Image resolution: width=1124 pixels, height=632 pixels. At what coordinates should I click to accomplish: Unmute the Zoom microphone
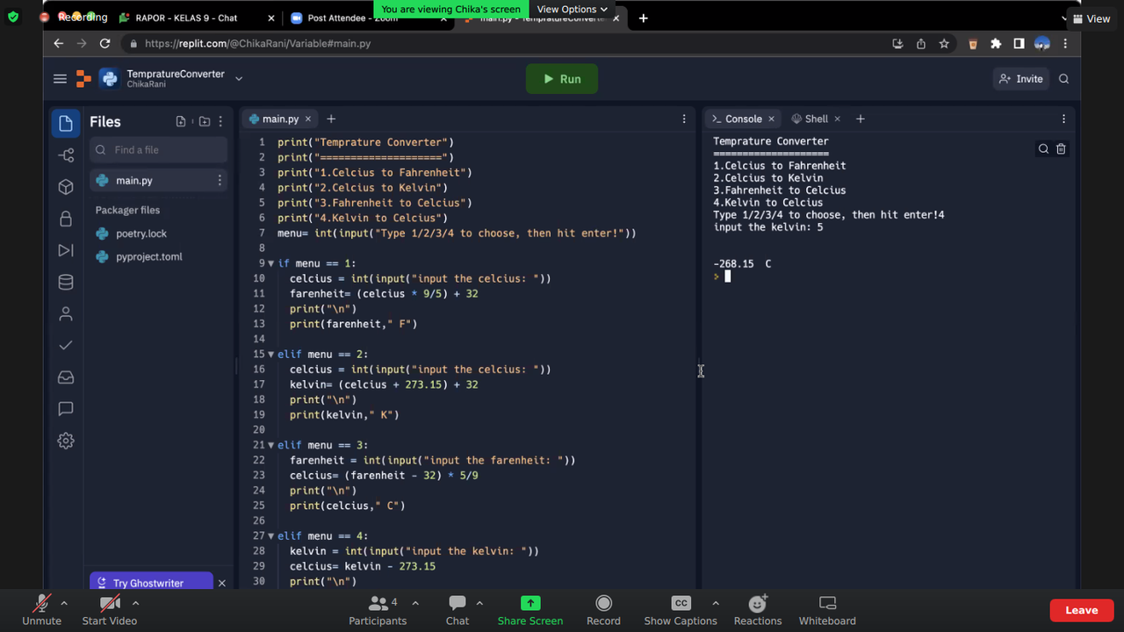click(x=41, y=609)
